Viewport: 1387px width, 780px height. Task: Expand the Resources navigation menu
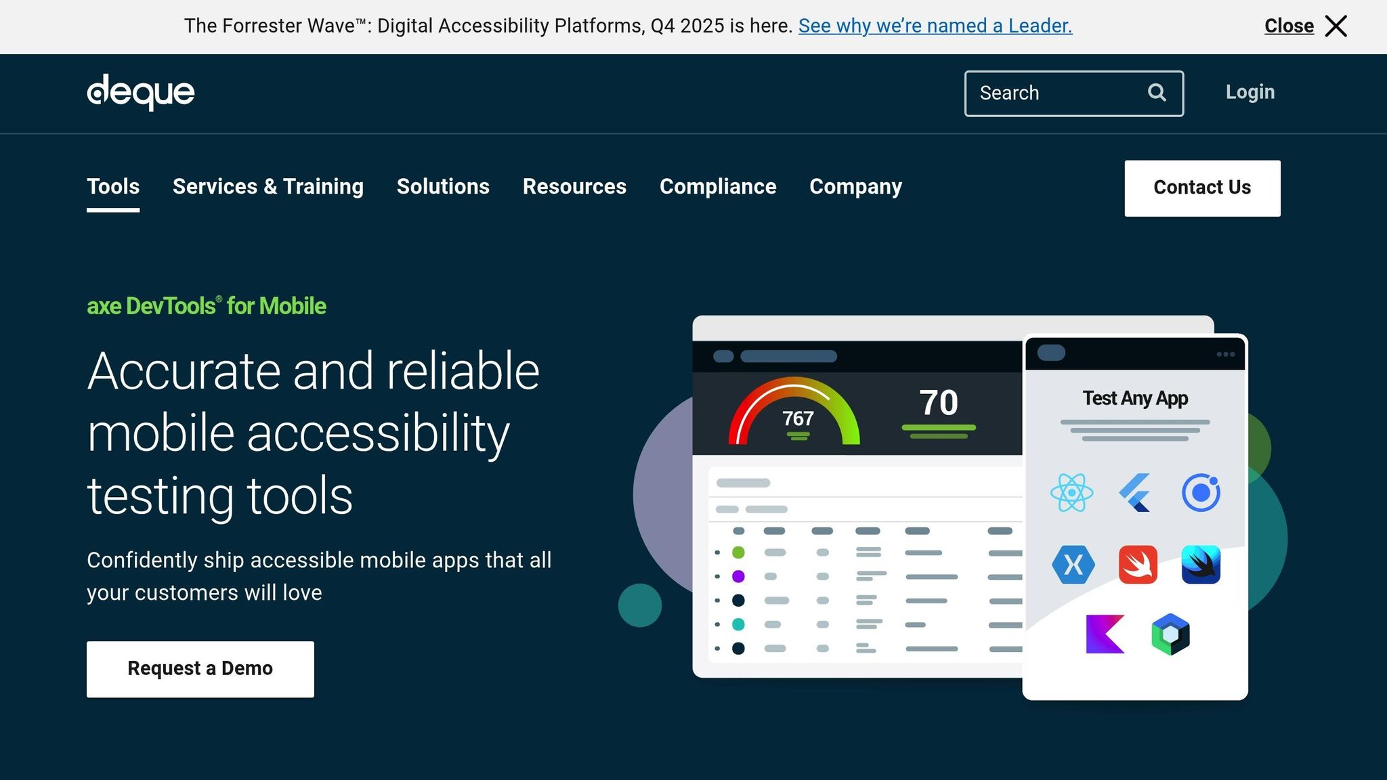pos(574,187)
